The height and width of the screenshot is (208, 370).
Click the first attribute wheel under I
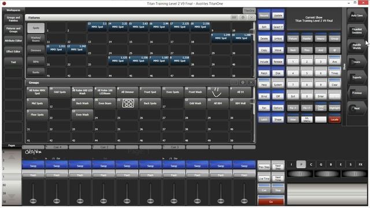(x=299, y=174)
